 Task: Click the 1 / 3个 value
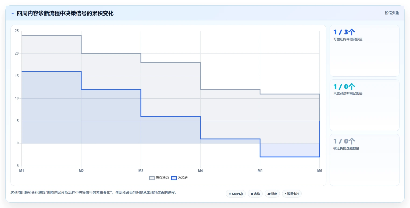pyautogui.click(x=344, y=32)
